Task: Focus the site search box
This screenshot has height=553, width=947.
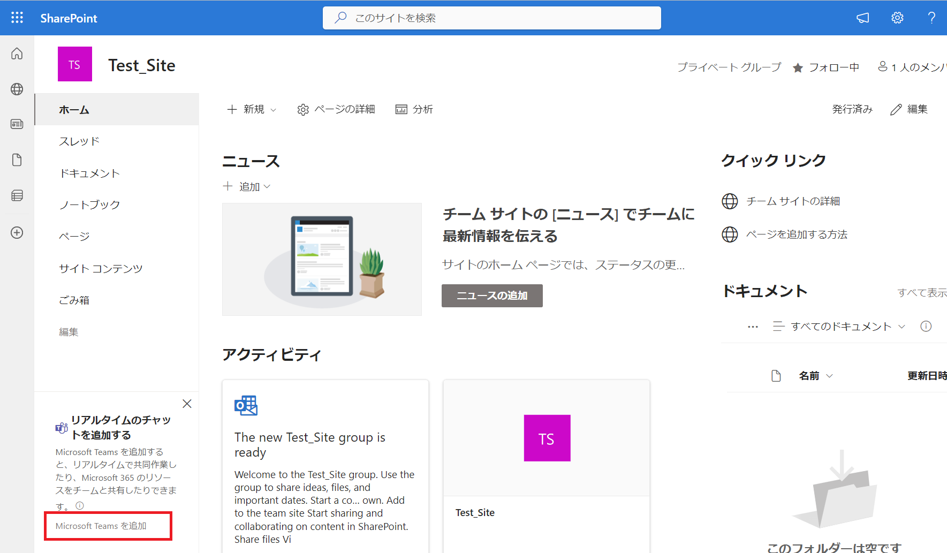Action: (491, 18)
